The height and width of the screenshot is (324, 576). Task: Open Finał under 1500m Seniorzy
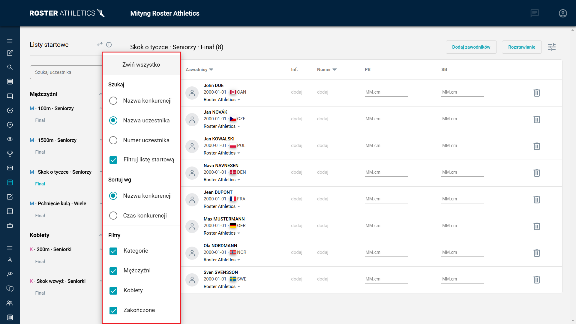(40, 152)
